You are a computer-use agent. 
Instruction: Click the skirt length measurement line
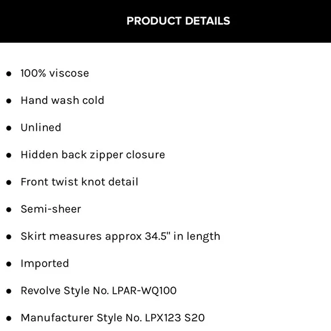[120, 236]
